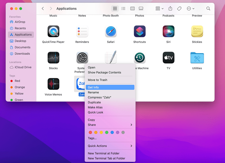
Task: Click the Apple TV app icon
Action: coord(168,58)
